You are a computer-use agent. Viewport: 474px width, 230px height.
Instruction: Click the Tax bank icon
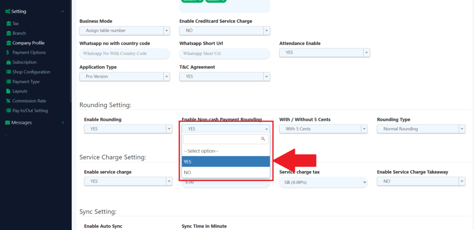tap(8, 24)
